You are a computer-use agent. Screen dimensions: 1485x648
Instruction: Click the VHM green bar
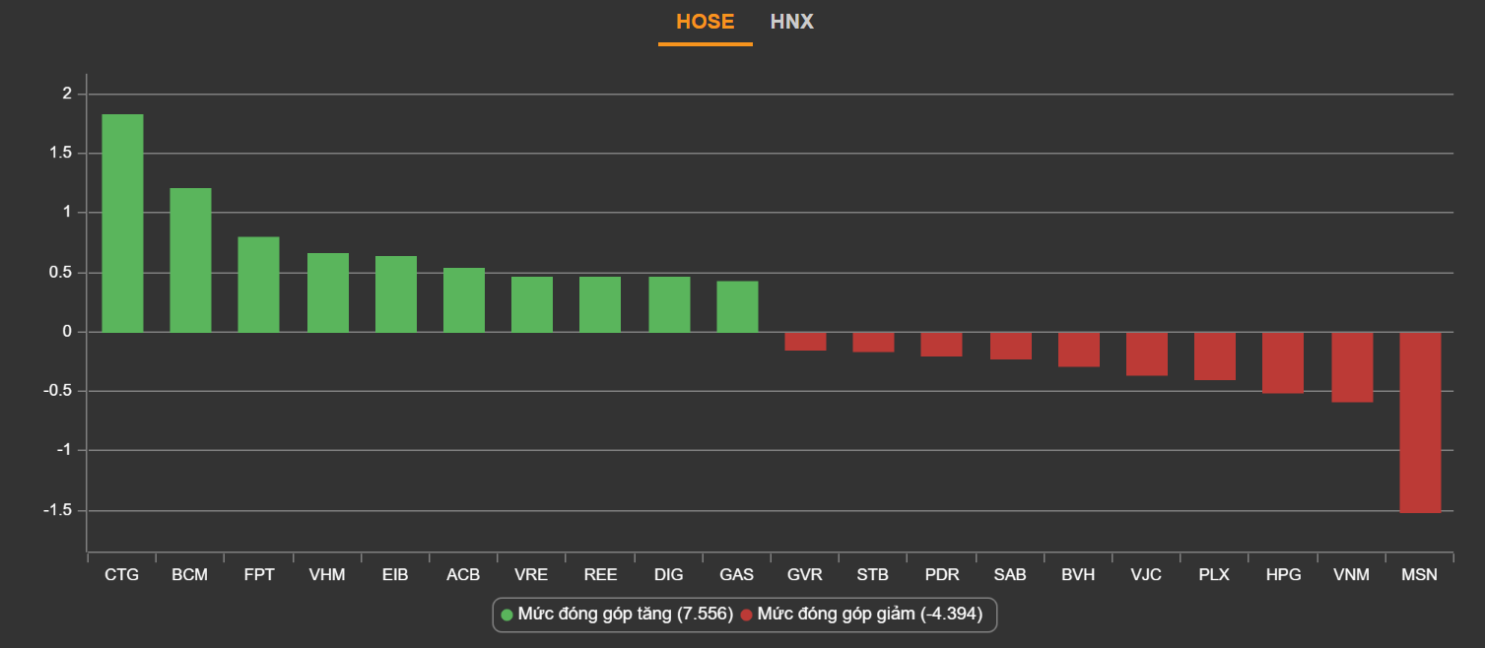pyautogui.click(x=327, y=292)
